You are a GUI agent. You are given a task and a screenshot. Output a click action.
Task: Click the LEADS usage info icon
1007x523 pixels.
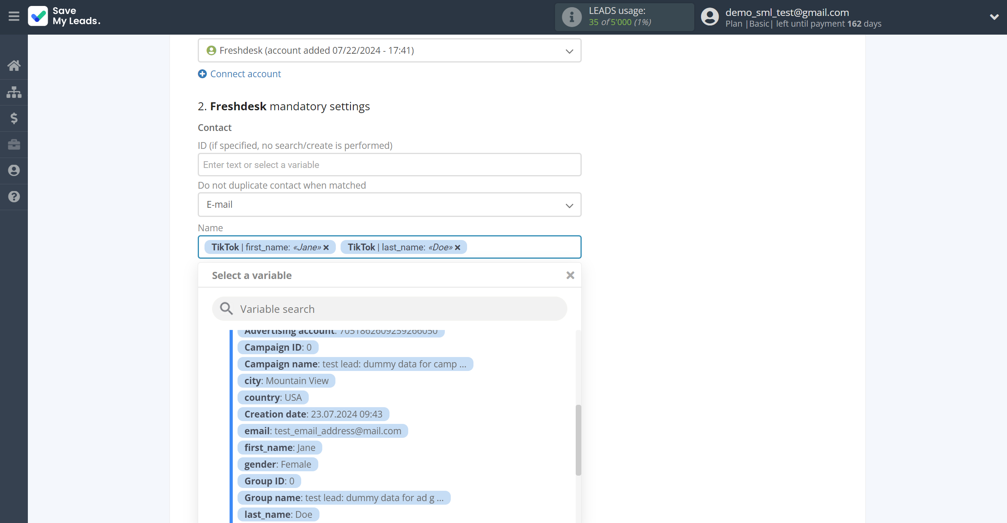click(x=572, y=17)
